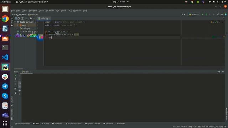This screenshot has width=228, height=128.
Task: Open Version Control tool window
Action: tap(23, 124)
